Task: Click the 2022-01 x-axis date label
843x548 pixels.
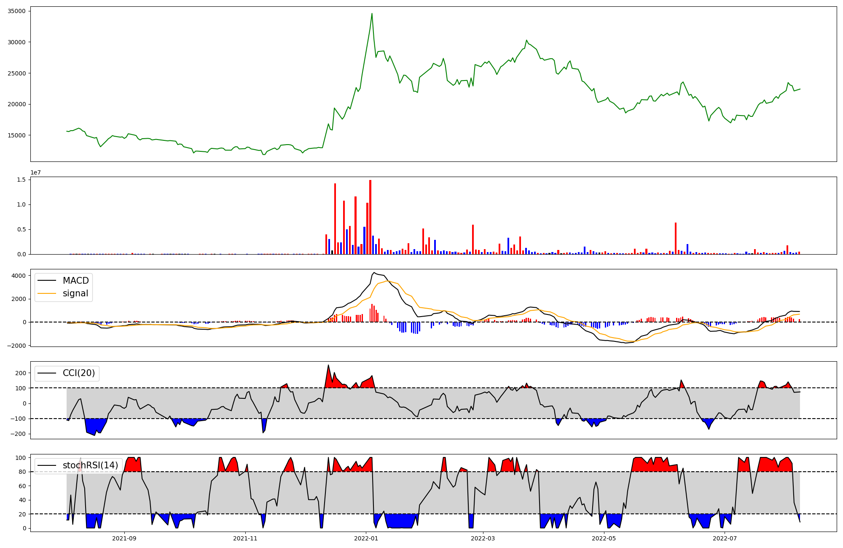Action: pyautogui.click(x=366, y=538)
